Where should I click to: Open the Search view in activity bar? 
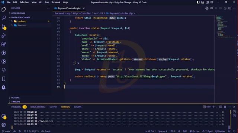click(4, 18)
